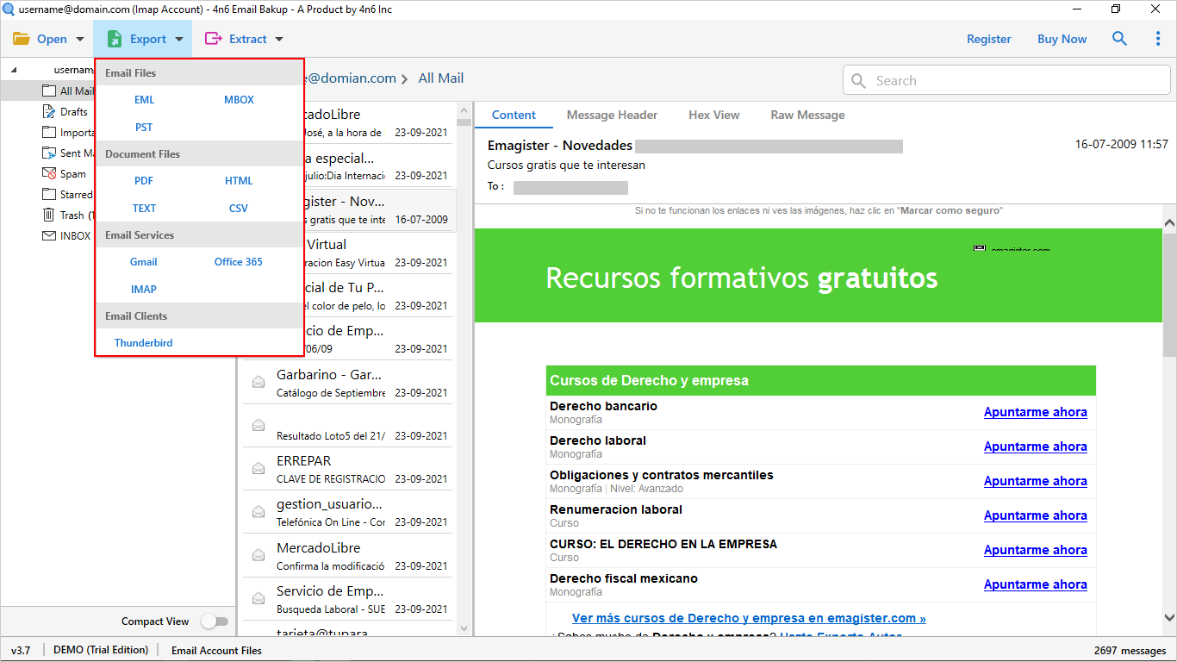Screen dimensions: 1177x662
Task: Export to IMAP service
Action: tap(144, 290)
